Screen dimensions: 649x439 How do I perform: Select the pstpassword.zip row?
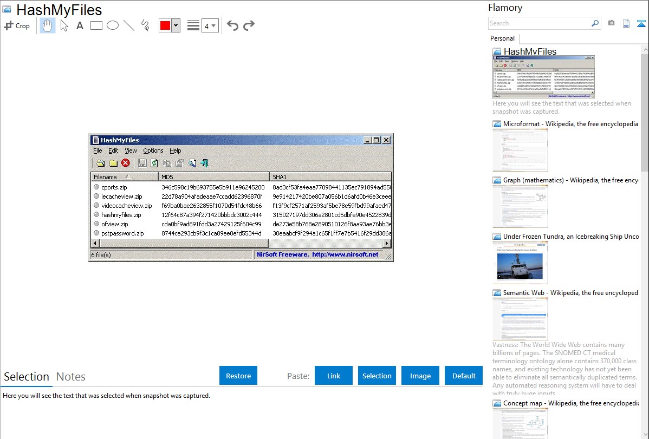241,233
